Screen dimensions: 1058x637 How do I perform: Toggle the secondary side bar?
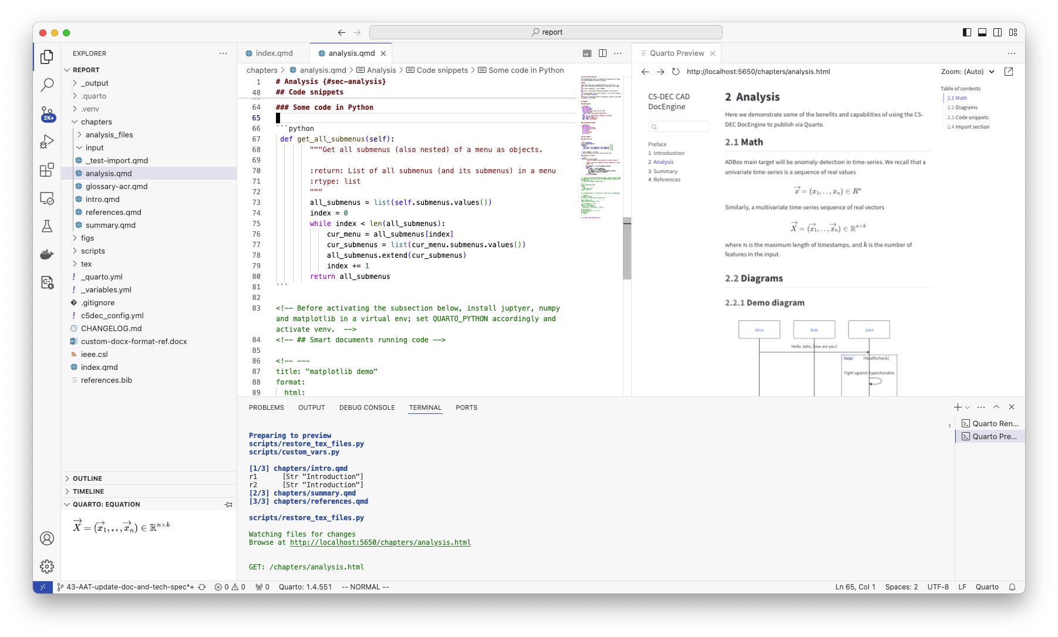pyautogui.click(x=996, y=32)
